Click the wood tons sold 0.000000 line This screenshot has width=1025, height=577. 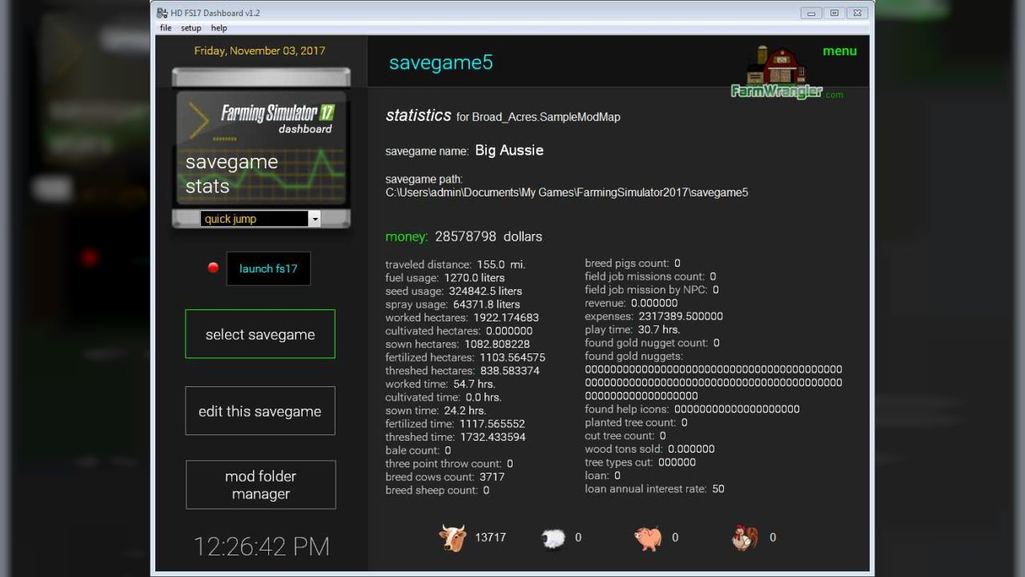[649, 449]
